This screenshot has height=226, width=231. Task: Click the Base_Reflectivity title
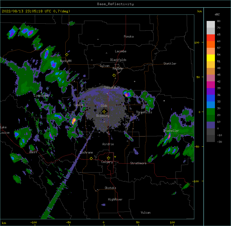point(115,4)
